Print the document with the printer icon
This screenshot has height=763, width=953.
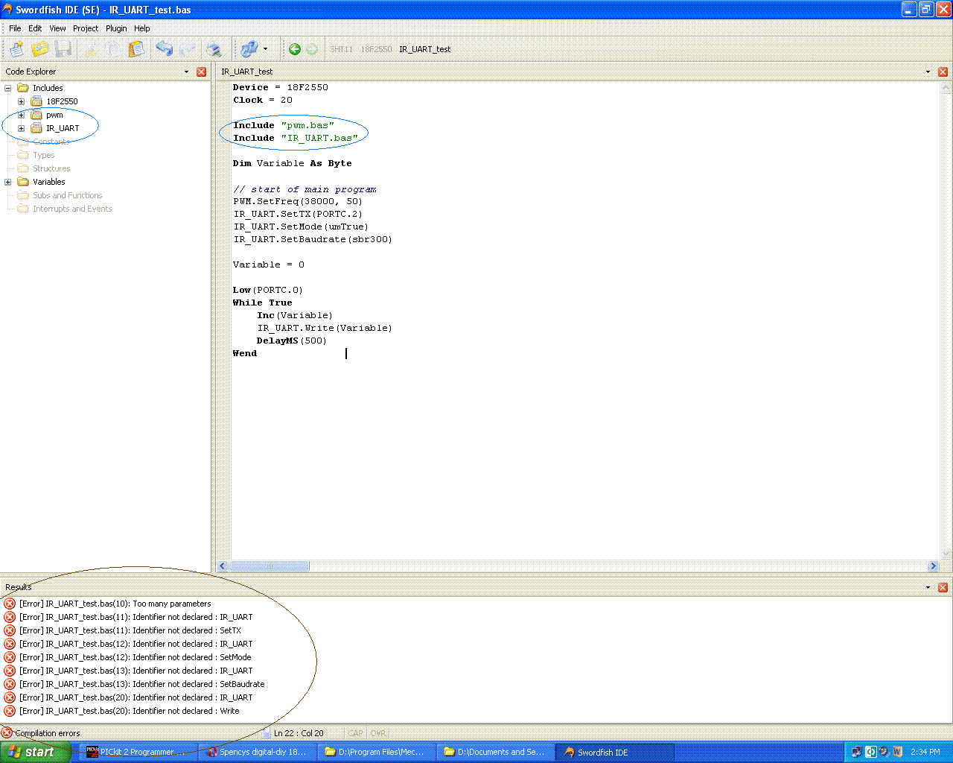(x=214, y=49)
